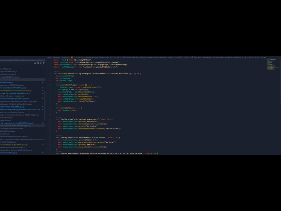
Task: Click options("derived-off") code line
Action: pyautogui.click(x=79, y=122)
